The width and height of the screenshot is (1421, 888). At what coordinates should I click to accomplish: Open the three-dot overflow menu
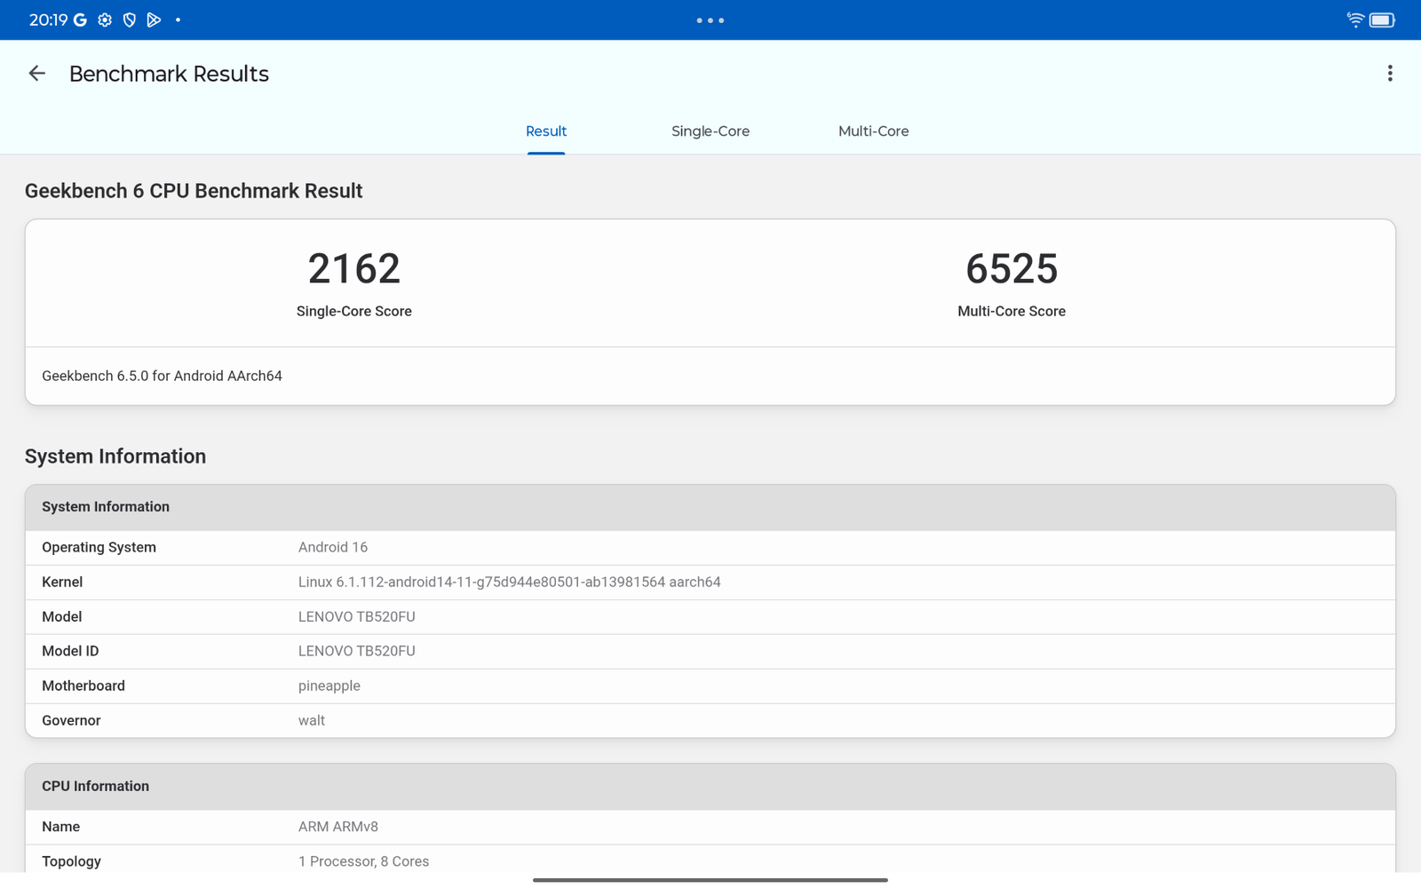[1390, 74]
